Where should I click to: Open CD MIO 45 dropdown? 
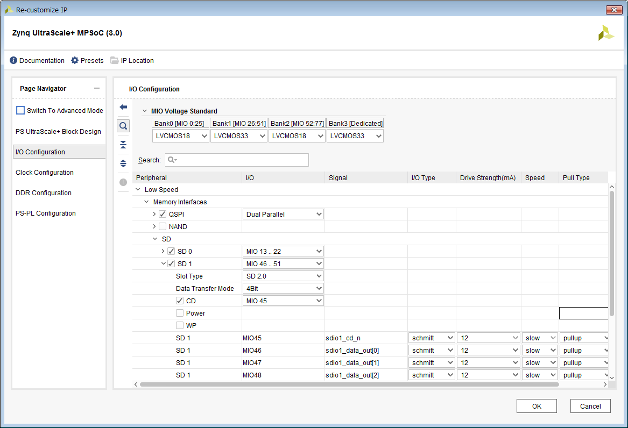pos(283,301)
